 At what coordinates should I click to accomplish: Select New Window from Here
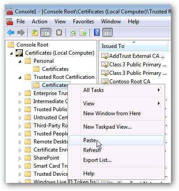pyautogui.click(x=116, y=113)
